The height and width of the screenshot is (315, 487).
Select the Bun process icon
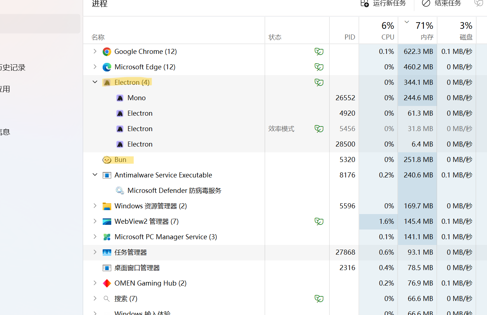coord(107,160)
